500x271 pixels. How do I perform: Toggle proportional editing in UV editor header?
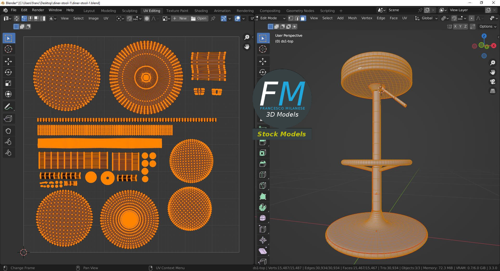coord(147,19)
